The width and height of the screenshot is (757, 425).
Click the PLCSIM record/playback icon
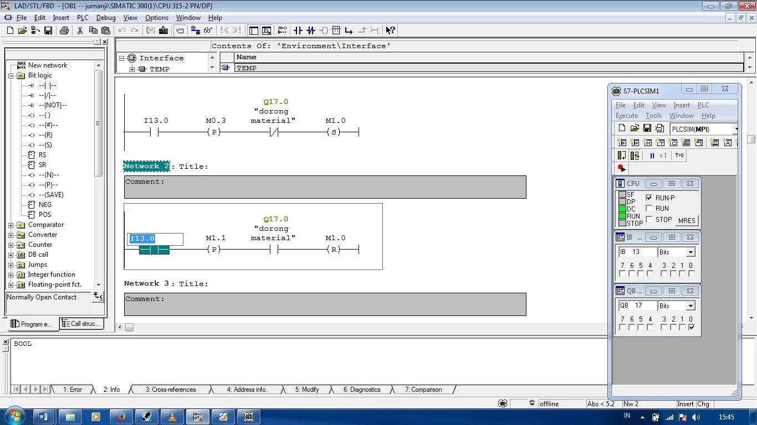tap(621, 168)
